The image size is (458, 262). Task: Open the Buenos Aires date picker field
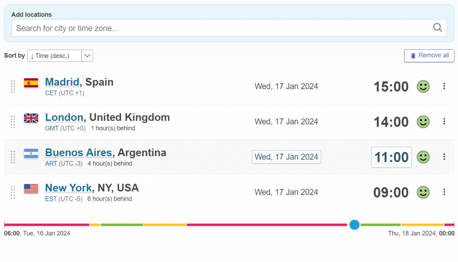[286, 157]
